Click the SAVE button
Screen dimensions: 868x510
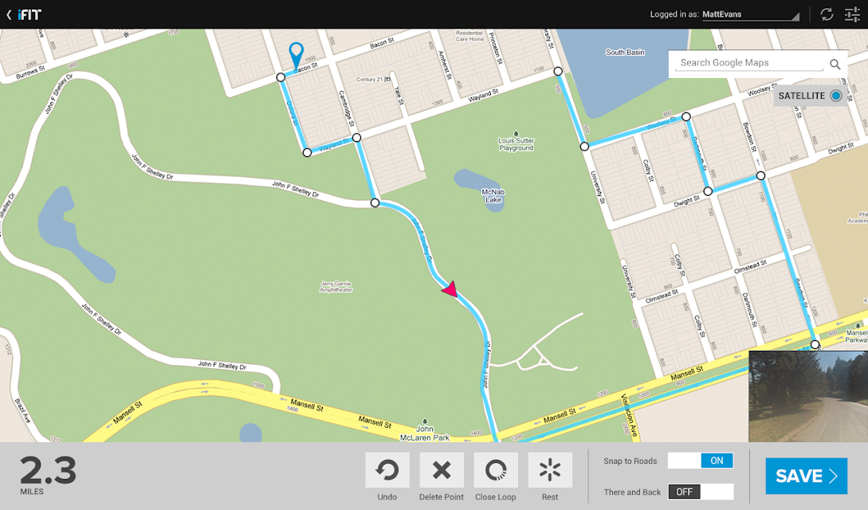click(806, 476)
